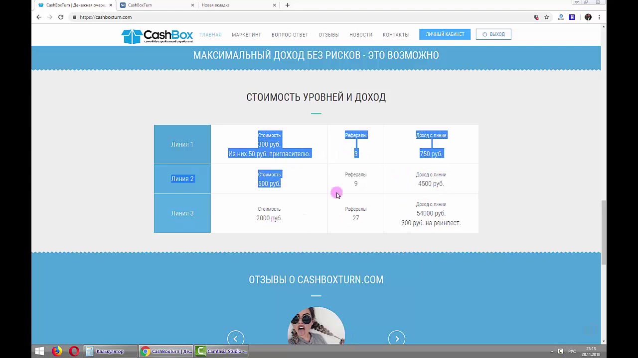The height and width of the screenshot is (358, 638).
Task: Click Camtasia tray icon
Action: pyautogui.click(x=560, y=352)
